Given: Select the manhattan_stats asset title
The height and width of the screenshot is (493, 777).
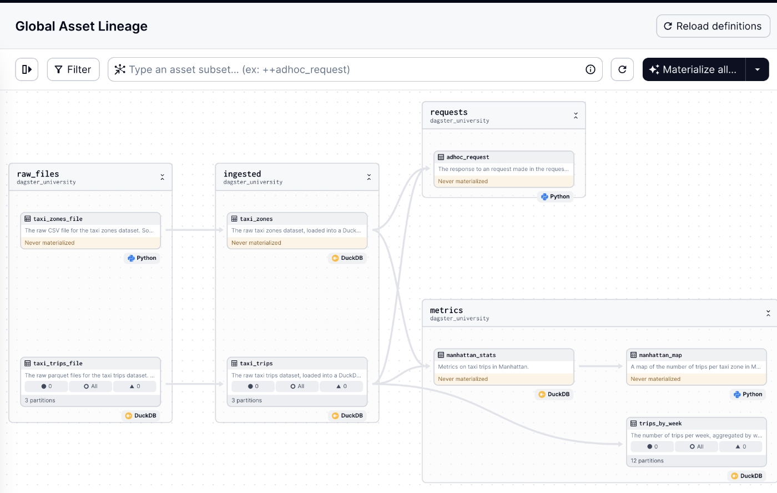Looking at the screenshot, I should pyautogui.click(x=471, y=355).
